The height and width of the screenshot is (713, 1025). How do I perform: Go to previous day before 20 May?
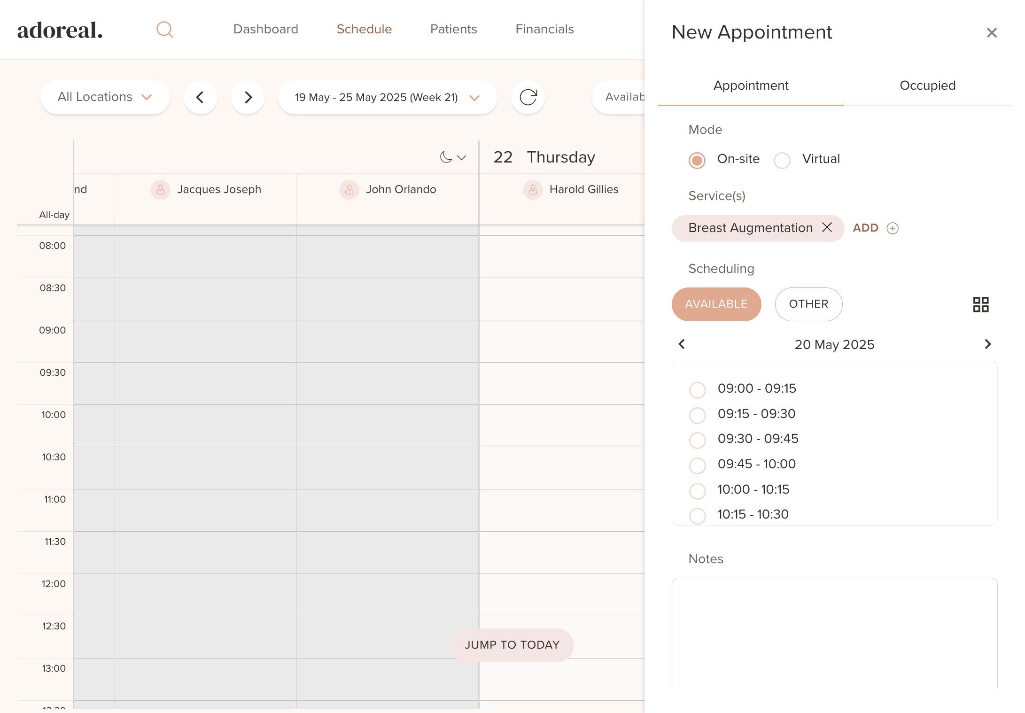(682, 344)
